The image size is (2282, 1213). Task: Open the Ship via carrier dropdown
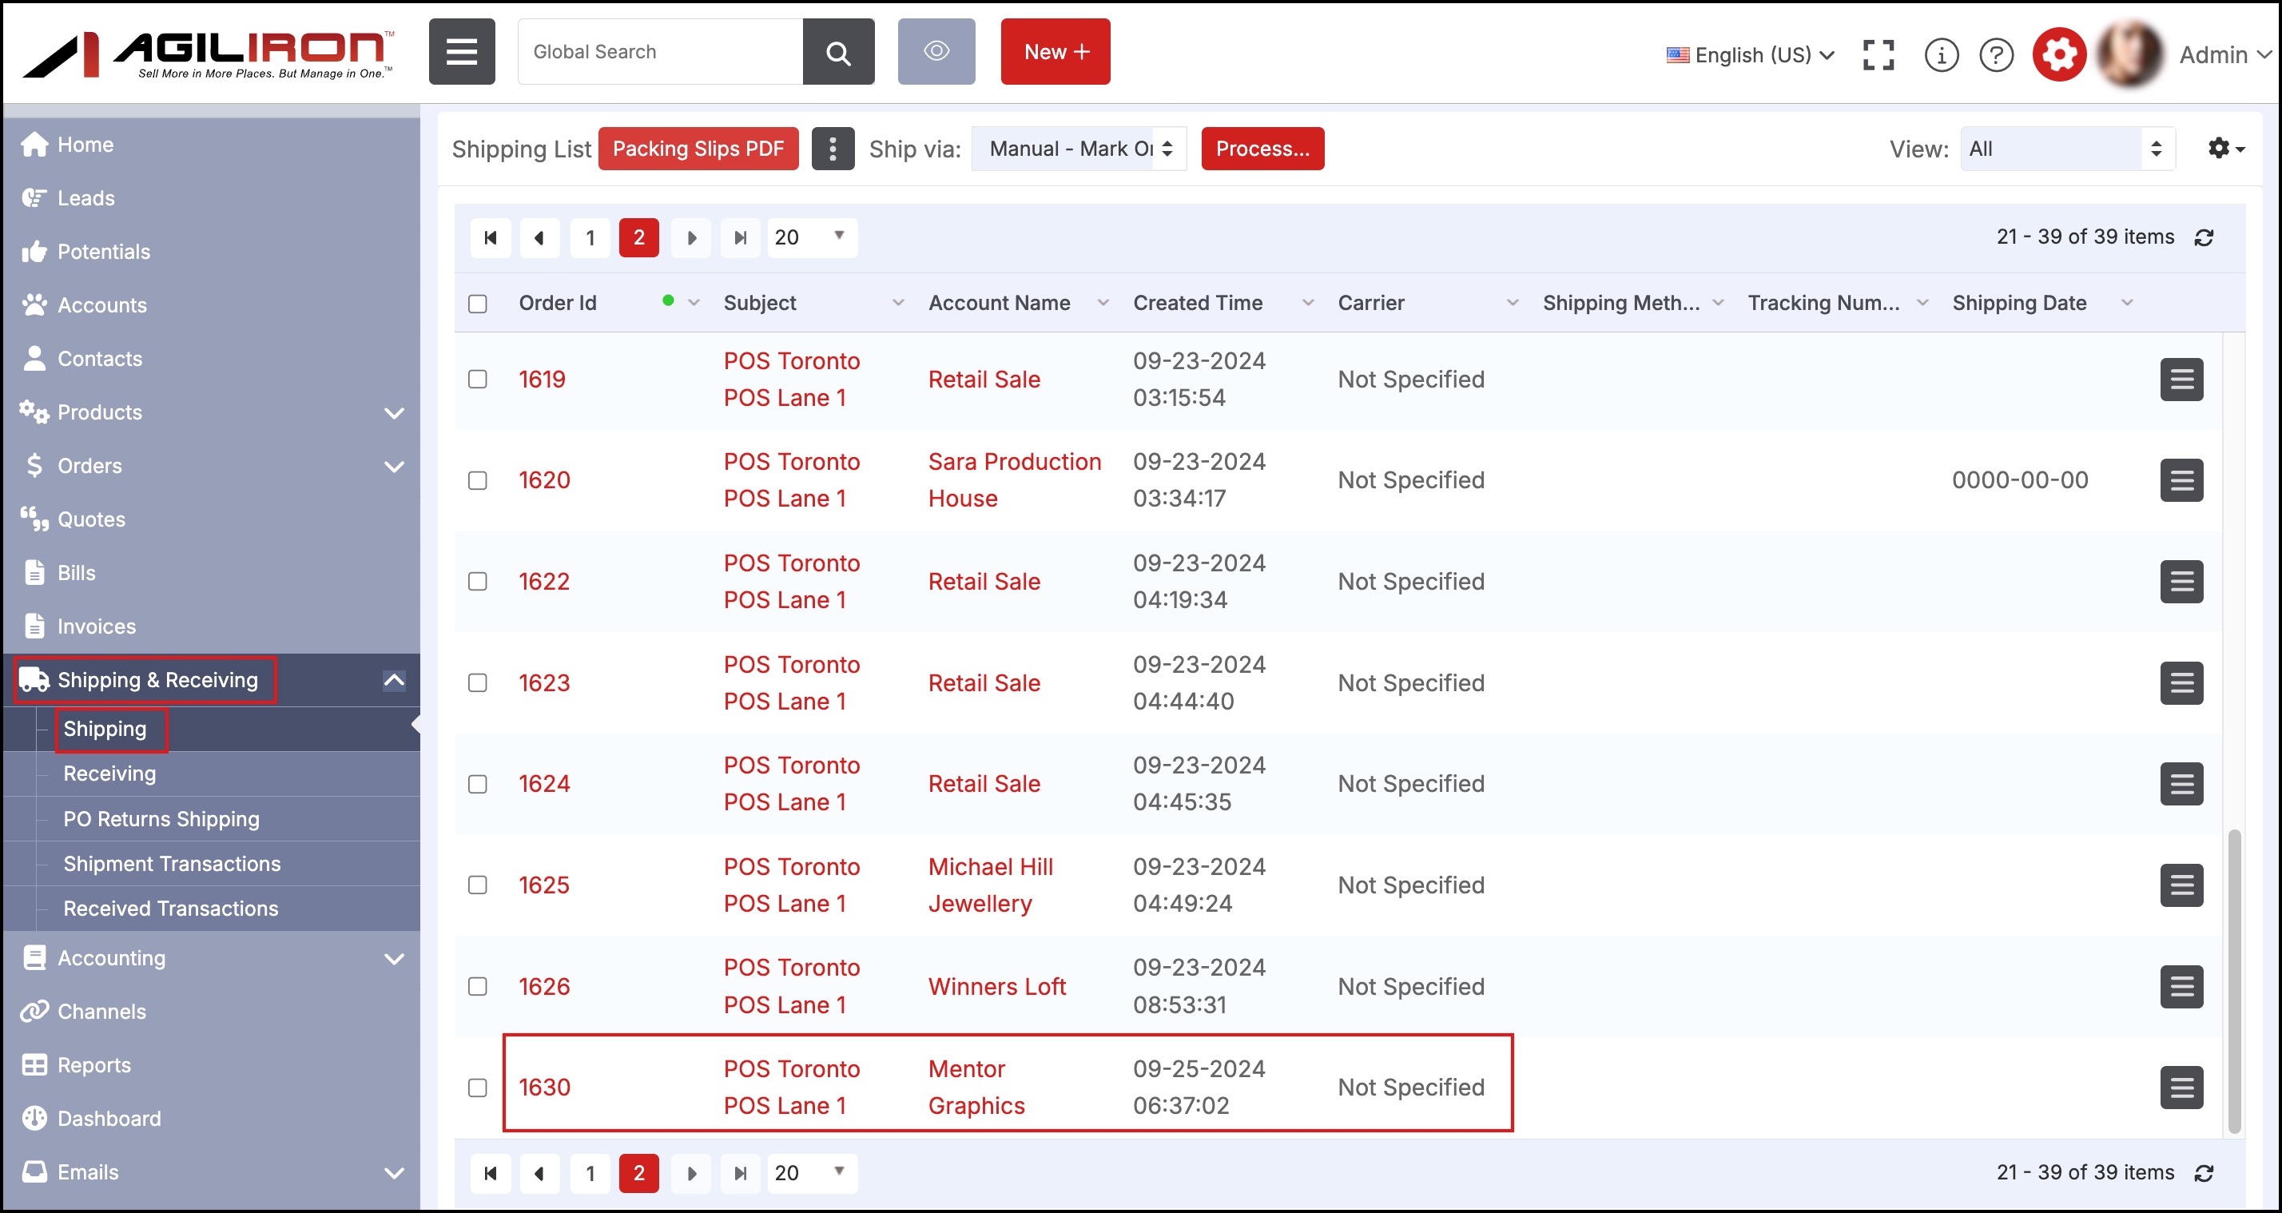(1078, 148)
